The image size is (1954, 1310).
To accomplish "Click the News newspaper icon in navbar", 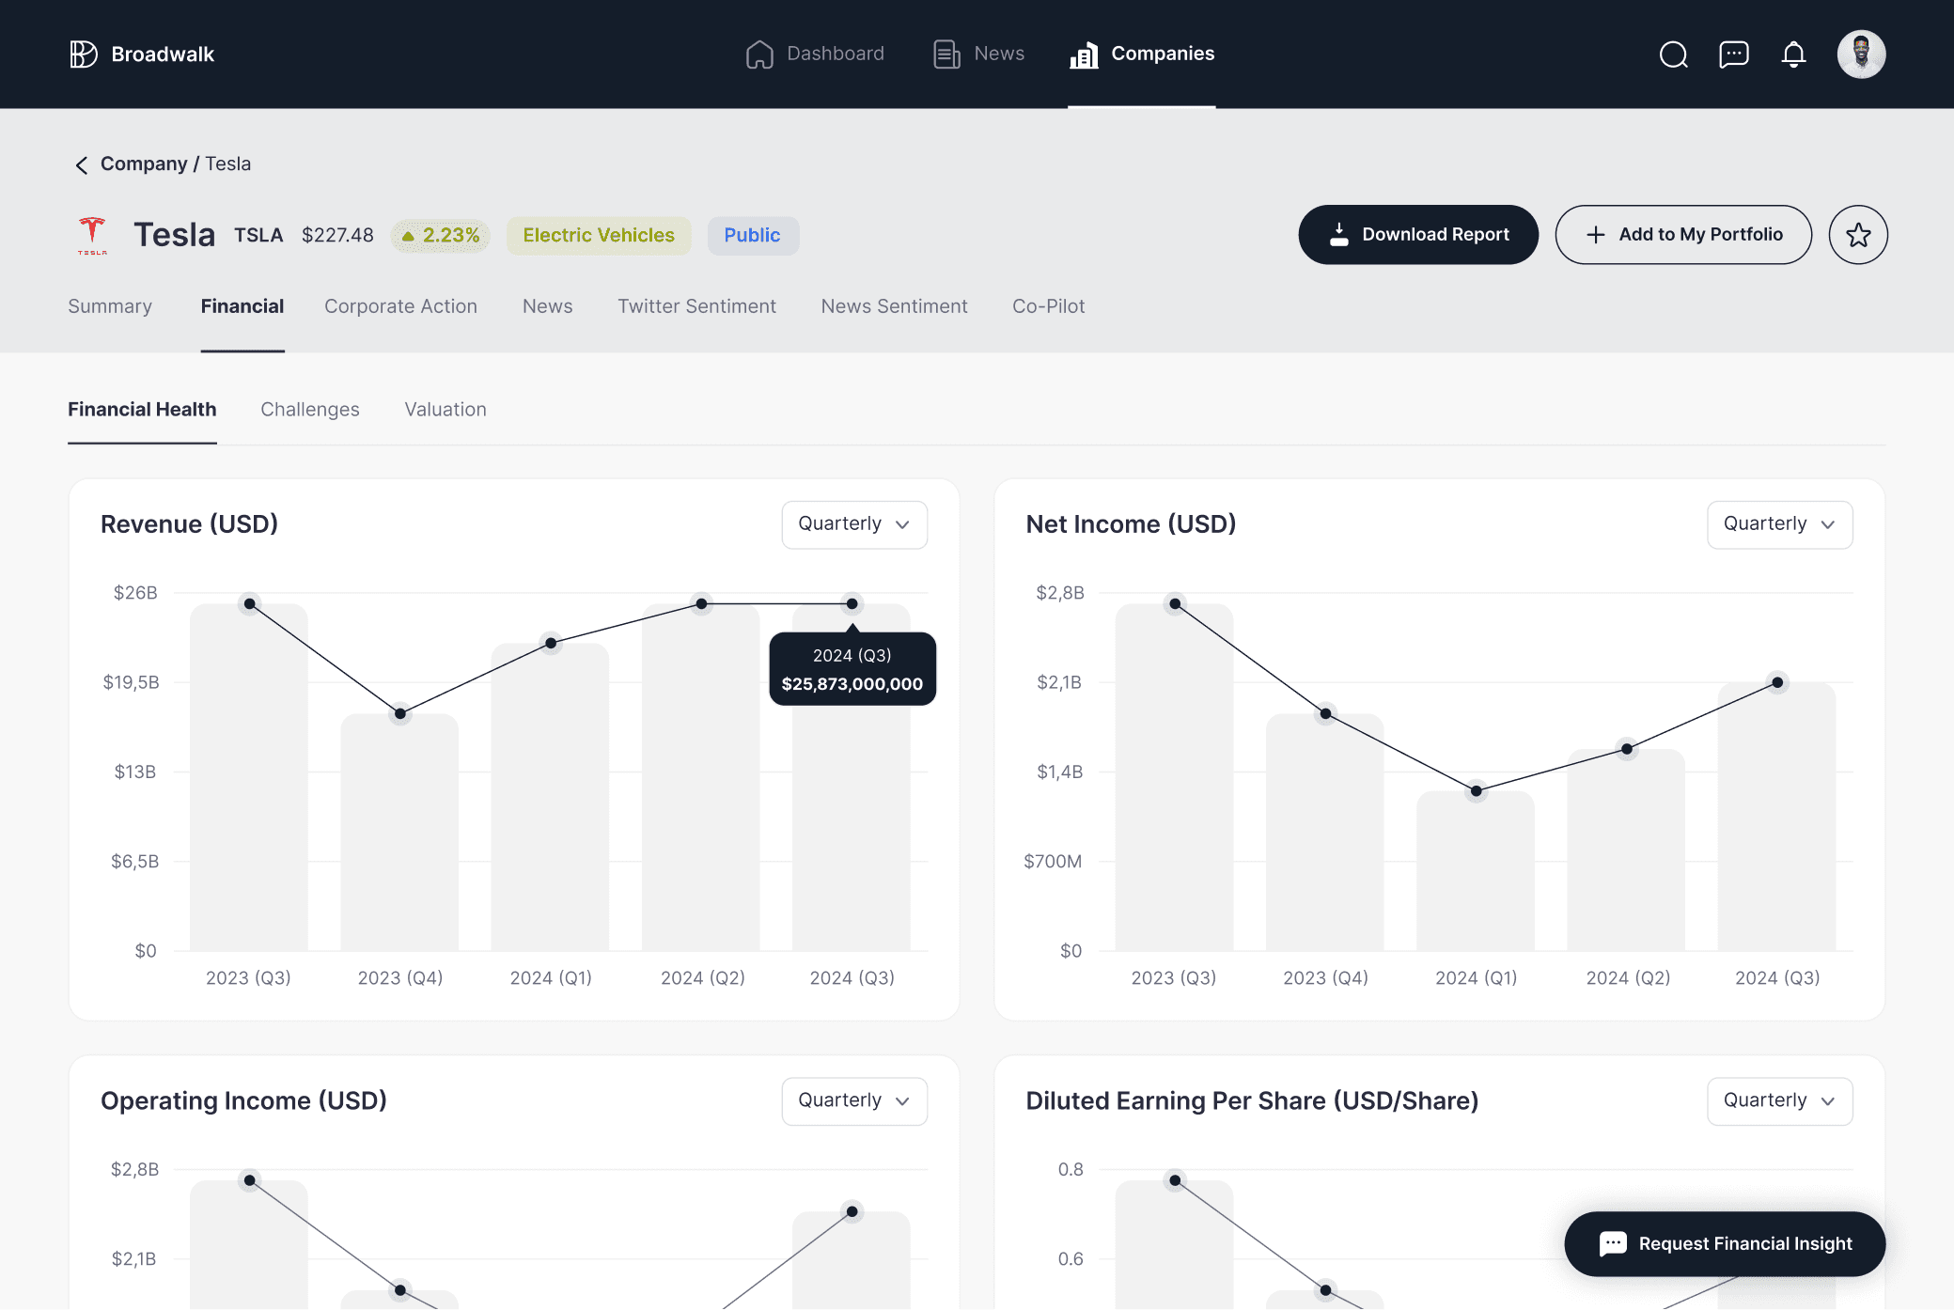I will pos(946,55).
